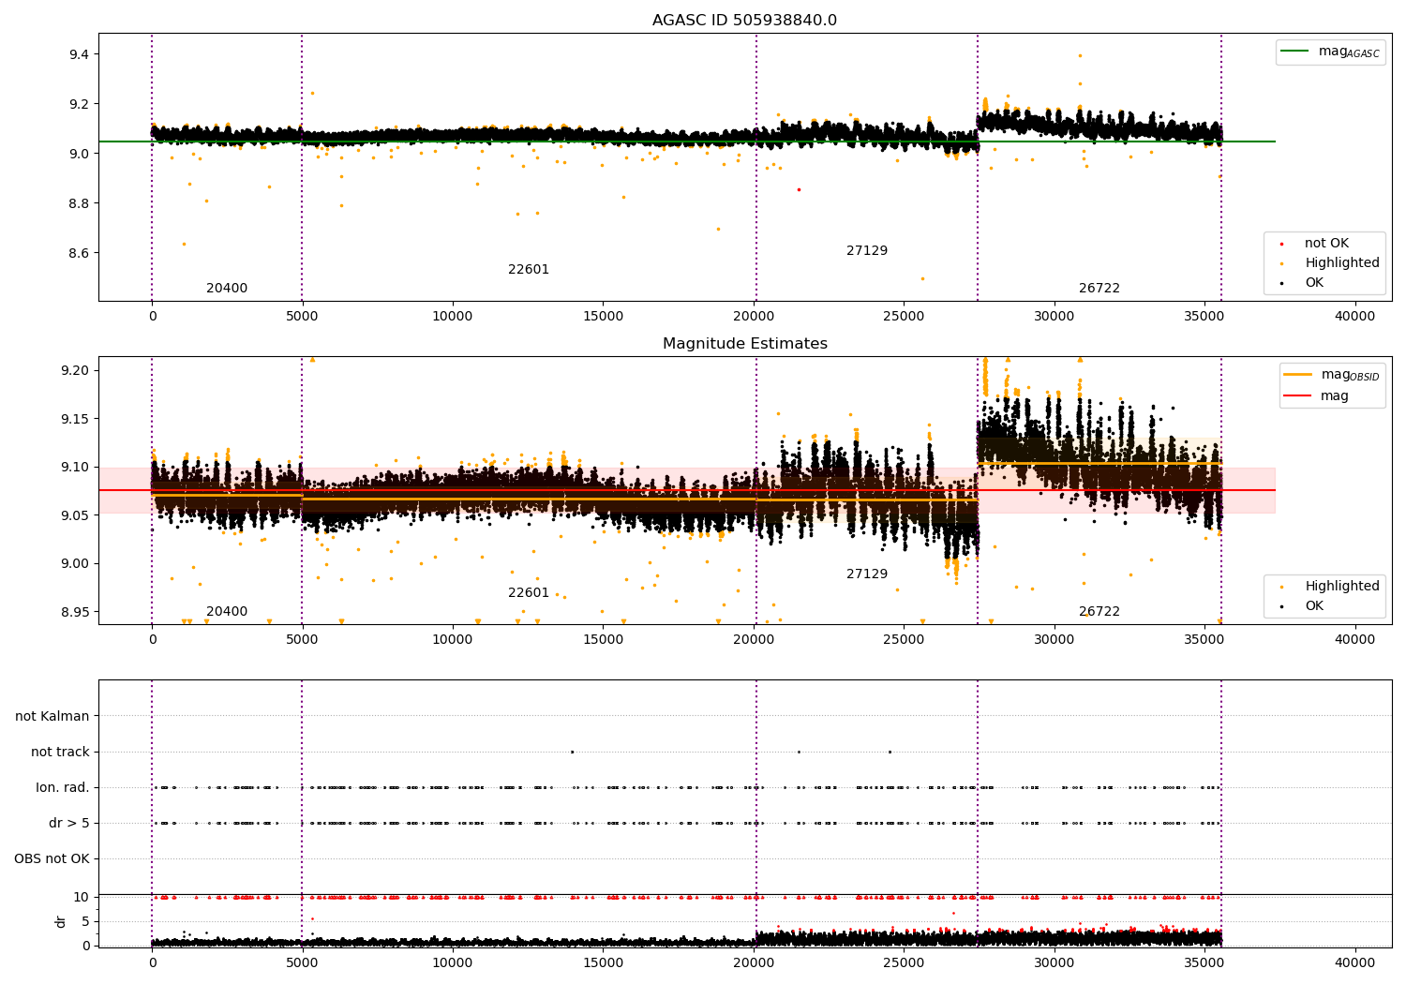The image size is (1406, 984).
Task: Click the 'mag' label under mag OBSID
Action: 1335,396
